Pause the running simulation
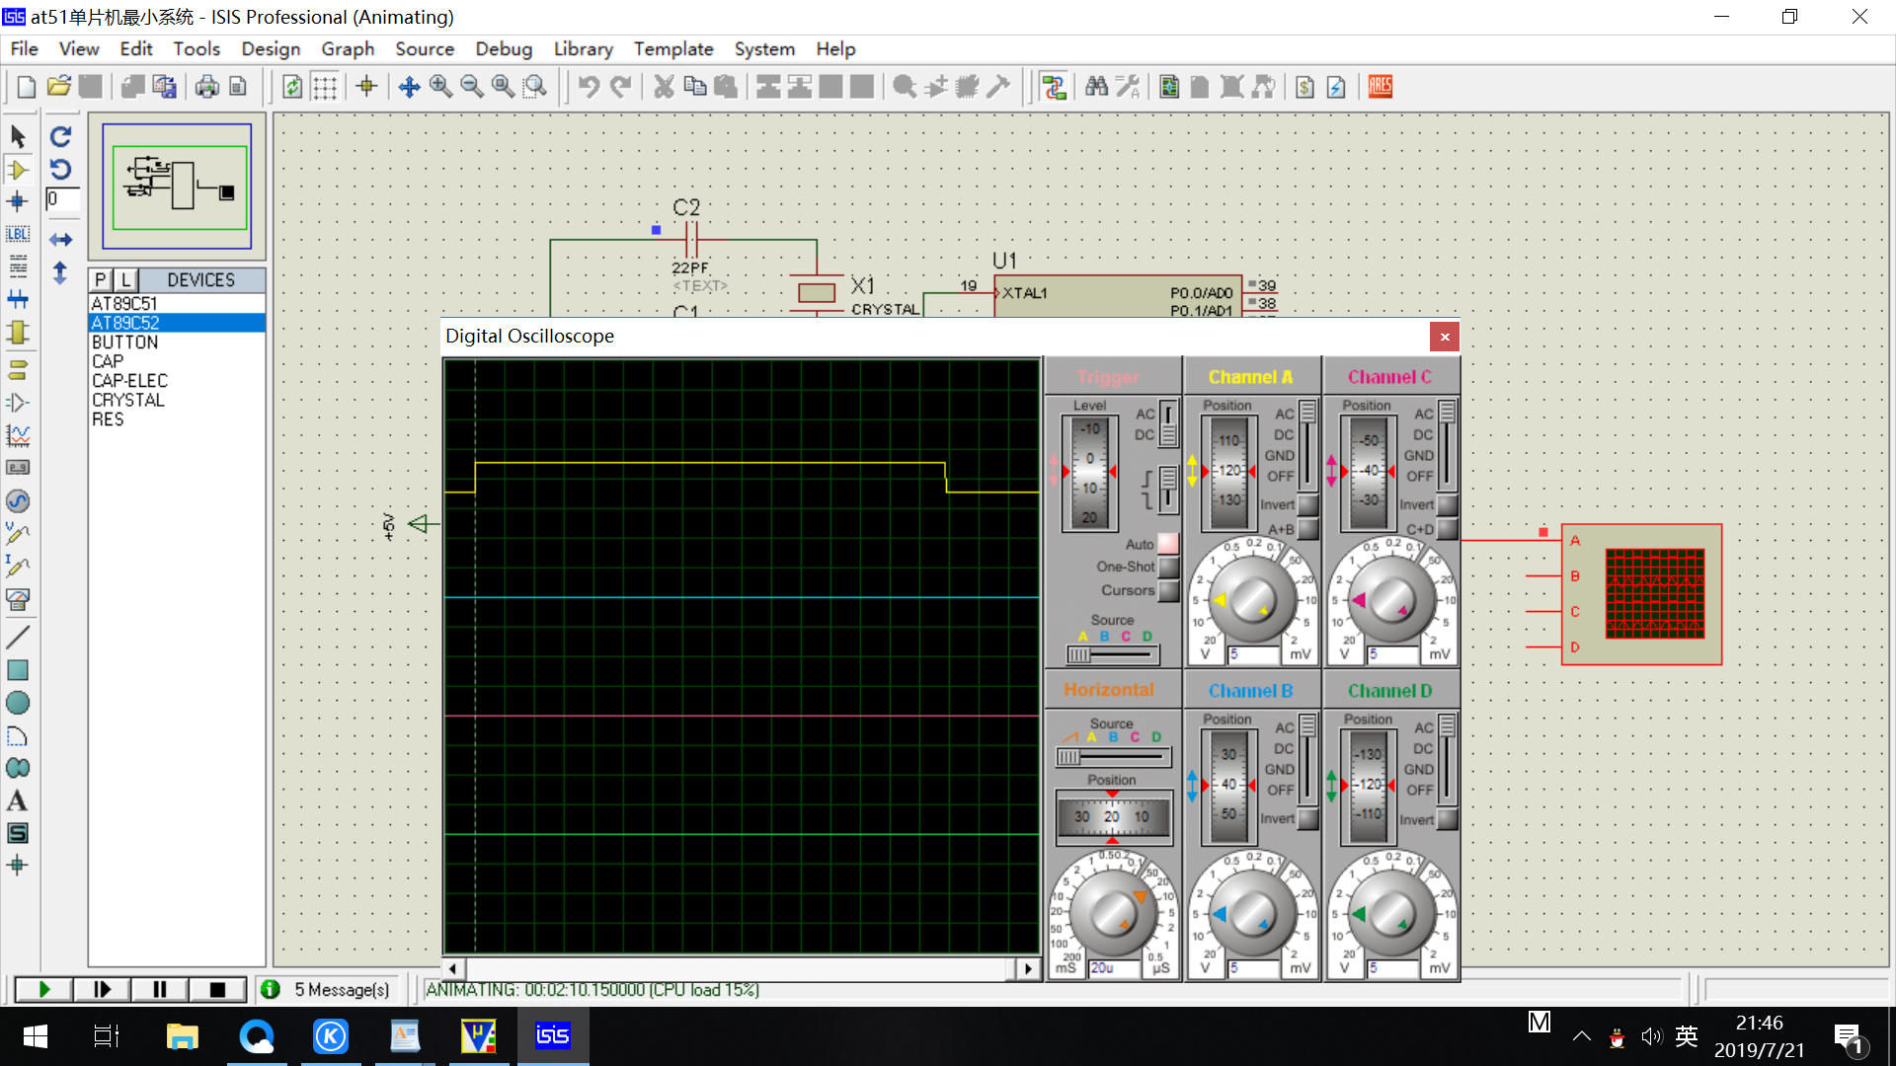 (x=159, y=989)
